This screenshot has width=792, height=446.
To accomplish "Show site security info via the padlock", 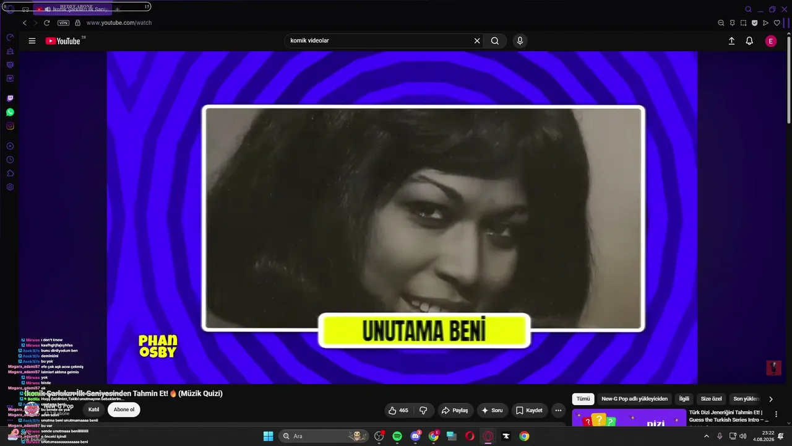I will click(x=77, y=23).
